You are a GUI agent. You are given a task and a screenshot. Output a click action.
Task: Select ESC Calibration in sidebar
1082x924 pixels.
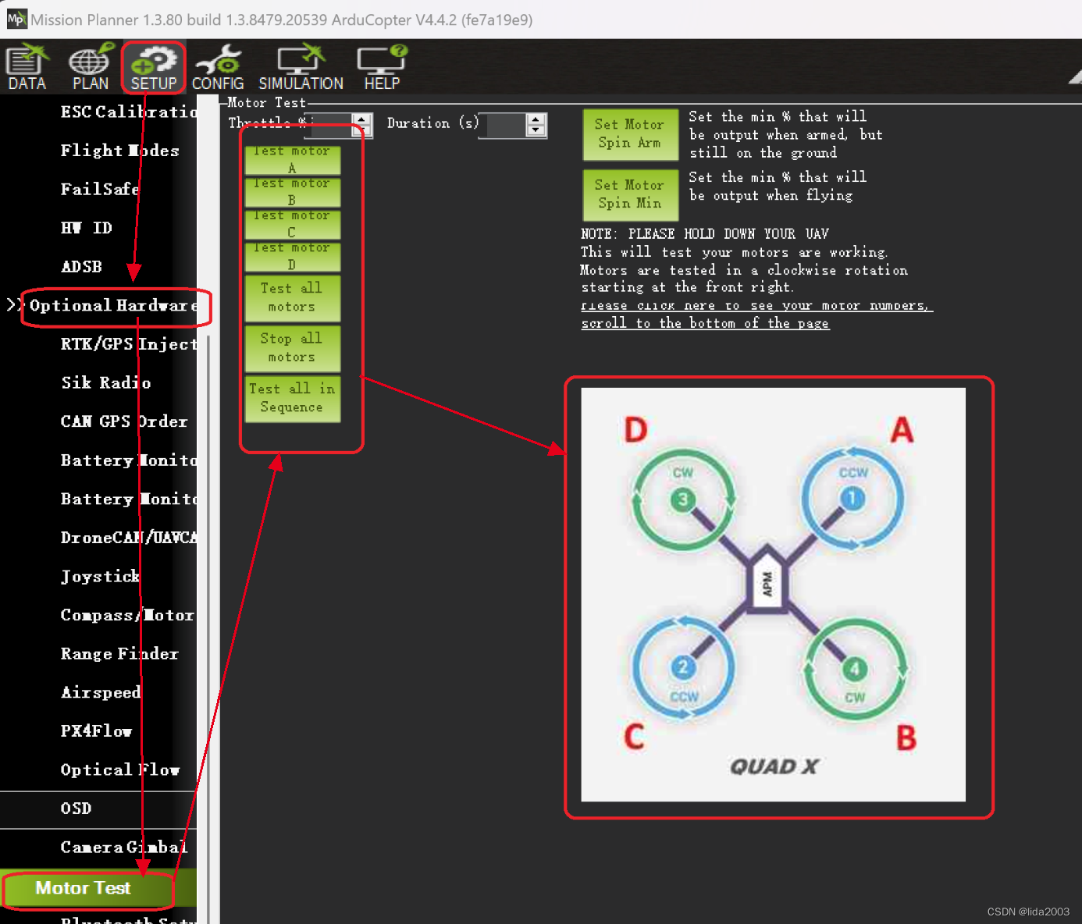pyautogui.click(x=129, y=112)
